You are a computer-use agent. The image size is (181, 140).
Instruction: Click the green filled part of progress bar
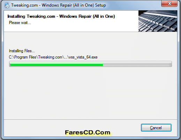pyautogui.click(x=56, y=64)
